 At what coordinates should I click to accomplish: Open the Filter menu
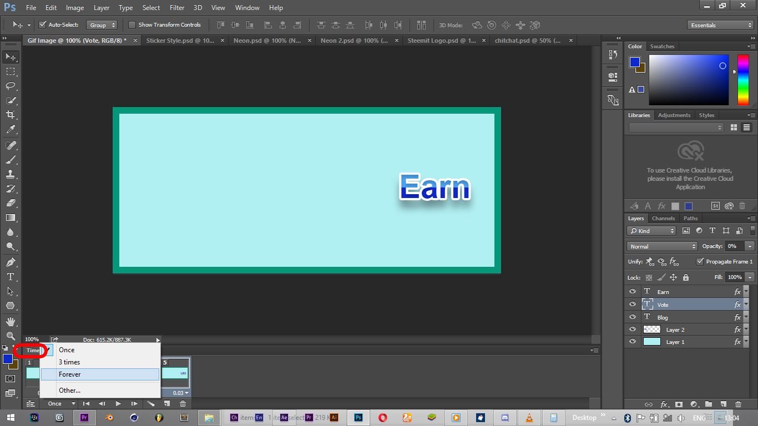click(x=177, y=8)
